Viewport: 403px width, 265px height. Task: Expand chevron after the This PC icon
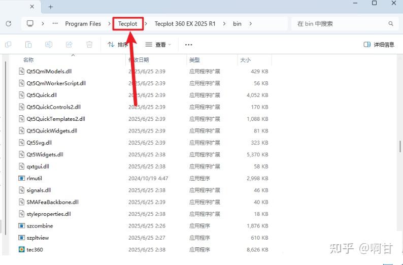[43, 24]
